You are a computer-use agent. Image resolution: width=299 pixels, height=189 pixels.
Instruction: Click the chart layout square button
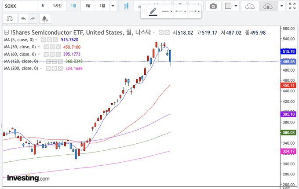tap(228, 6)
